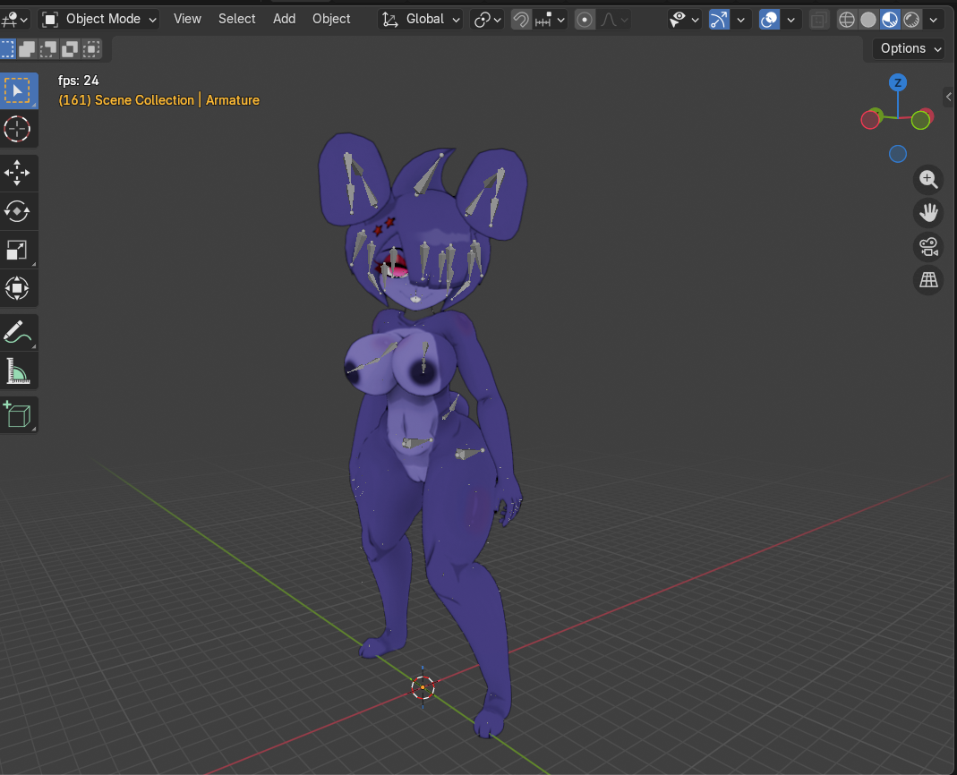Toggle the Show Gizmo button
The image size is (957, 775).
pos(719,20)
